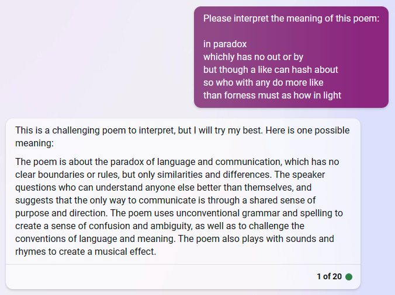Screen dimensions: 395x295
Task: Click the text "conventions of language and meaning"
Action: click(95, 238)
